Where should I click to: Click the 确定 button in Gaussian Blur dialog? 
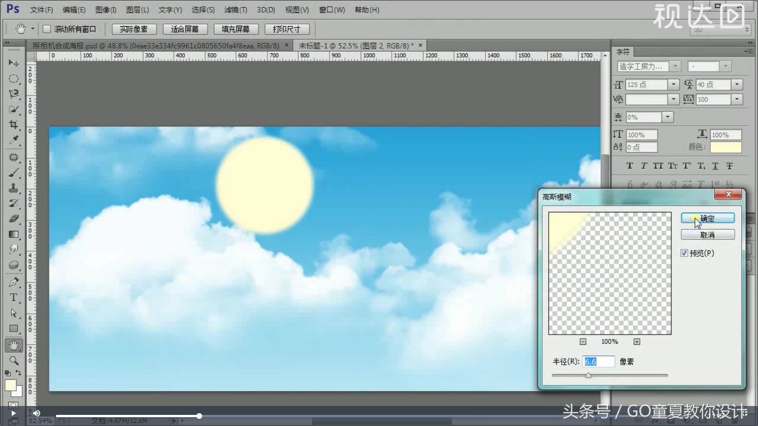point(708,217)
